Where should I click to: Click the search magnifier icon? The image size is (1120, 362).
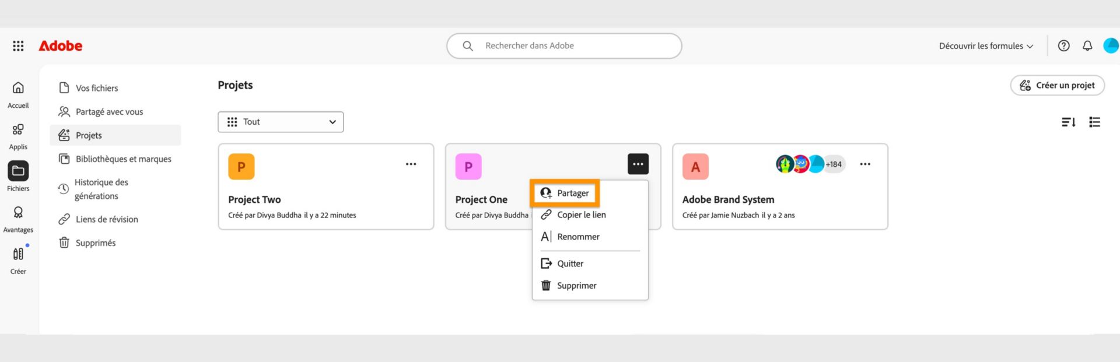point(468,45)
